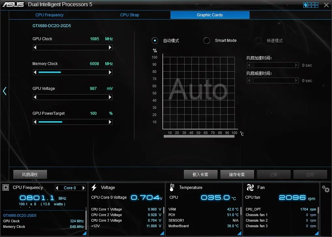Decrease GPU PowerTarget with left arrow

35,122
